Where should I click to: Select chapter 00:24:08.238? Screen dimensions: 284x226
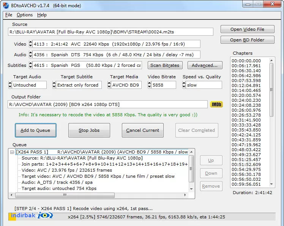tap(246, 105)
